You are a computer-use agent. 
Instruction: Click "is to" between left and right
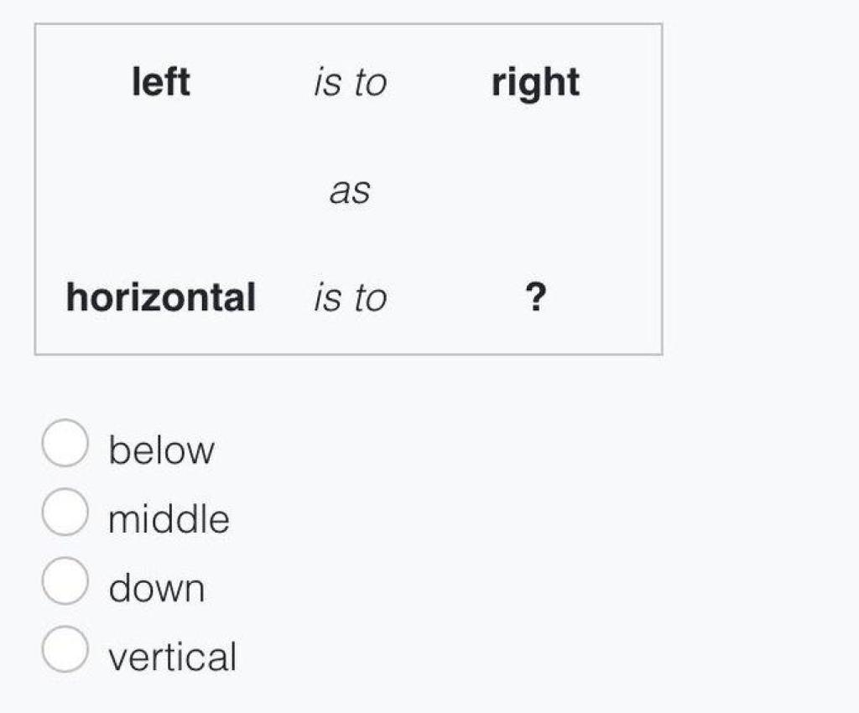350,83
